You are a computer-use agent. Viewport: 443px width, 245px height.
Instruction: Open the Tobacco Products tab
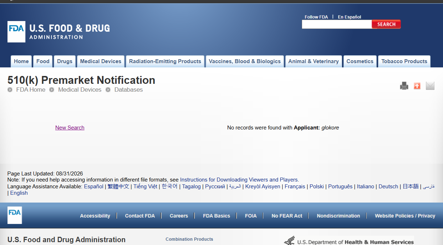pyautogui.click(x=404, y=61)
